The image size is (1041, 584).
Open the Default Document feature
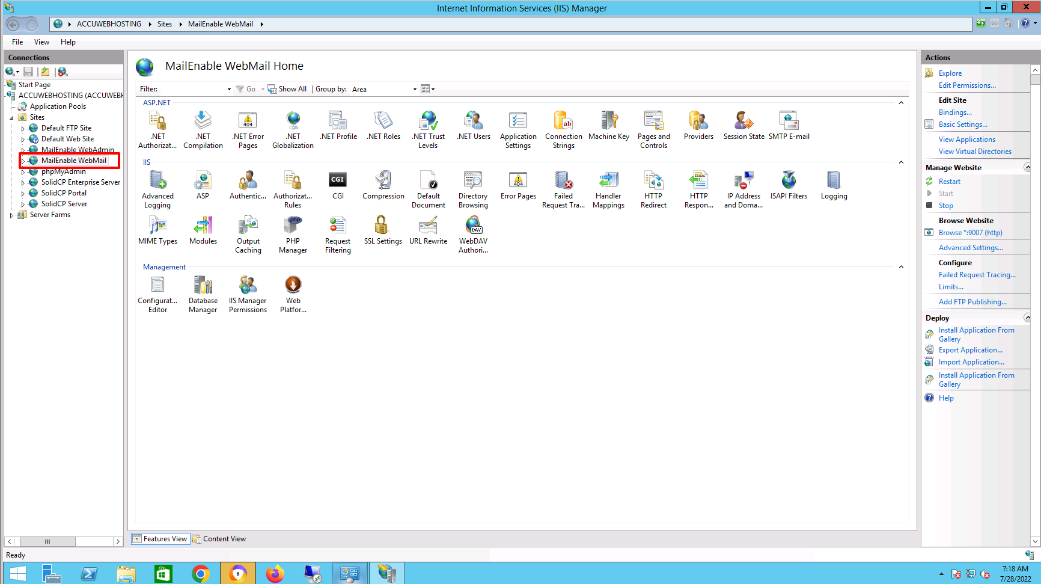[x=428, y=189]
